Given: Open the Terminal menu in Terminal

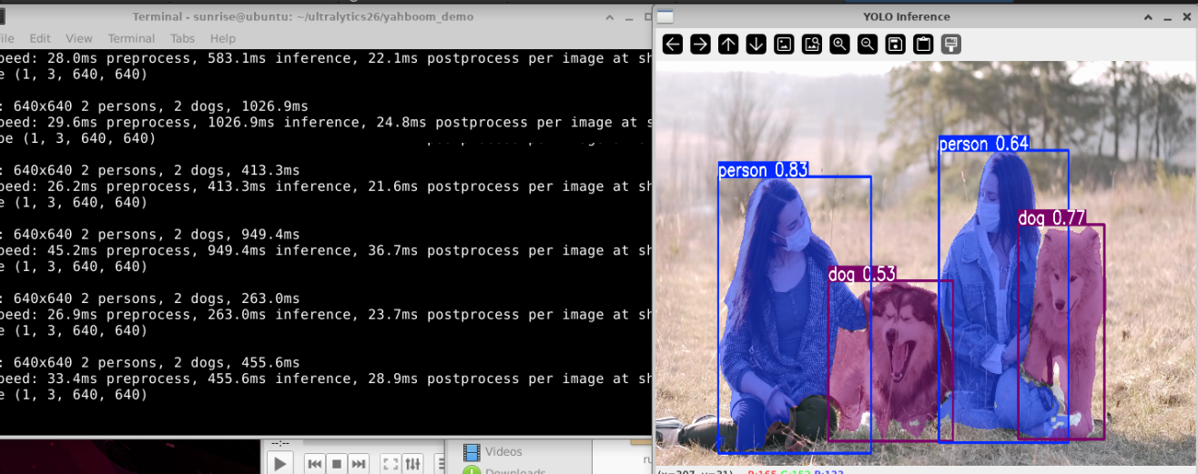Looking at the screenshot, I should coord(131,38).
